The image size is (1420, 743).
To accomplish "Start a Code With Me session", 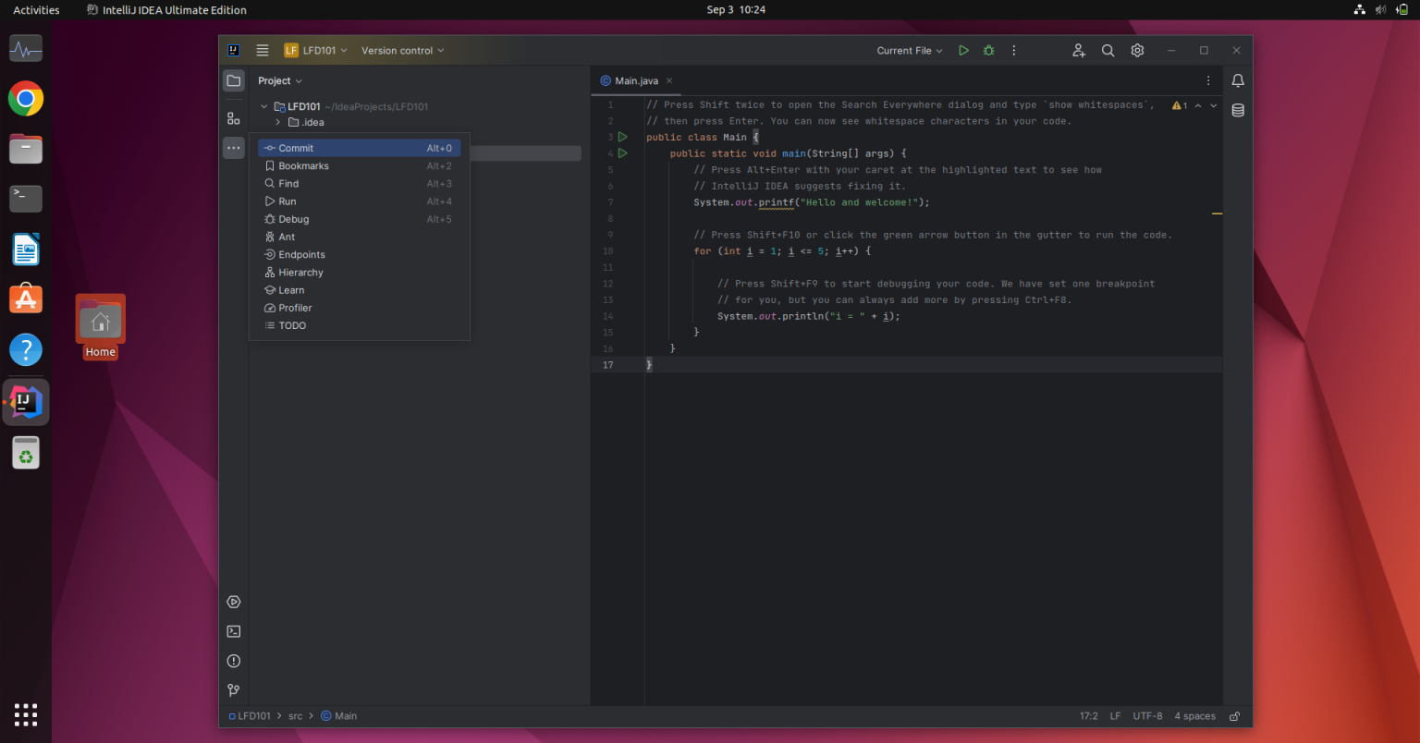I will click(x=1079, y=50).
